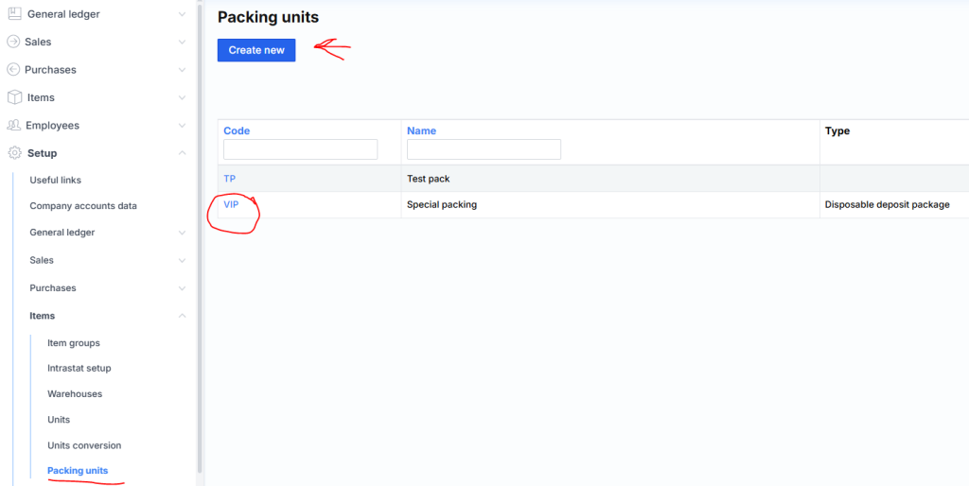
Task: Click the Setup gear icon
Action: coord(14,153)
